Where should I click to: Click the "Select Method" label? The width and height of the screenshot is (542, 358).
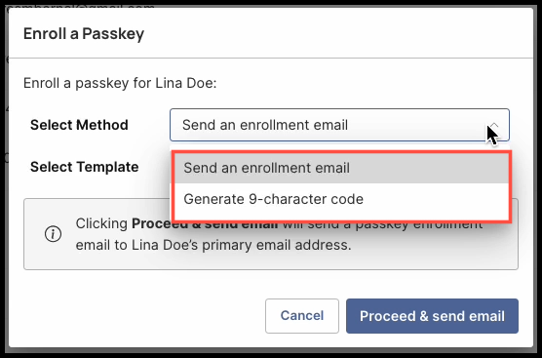point(79,125)
